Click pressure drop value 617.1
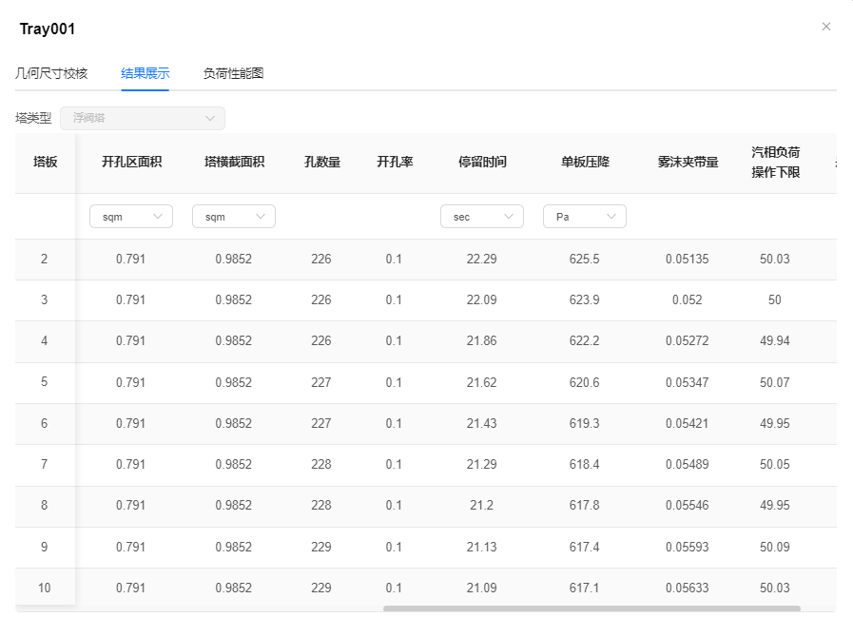The width and height of the screenshot is (853, 637). pos(584,588)
